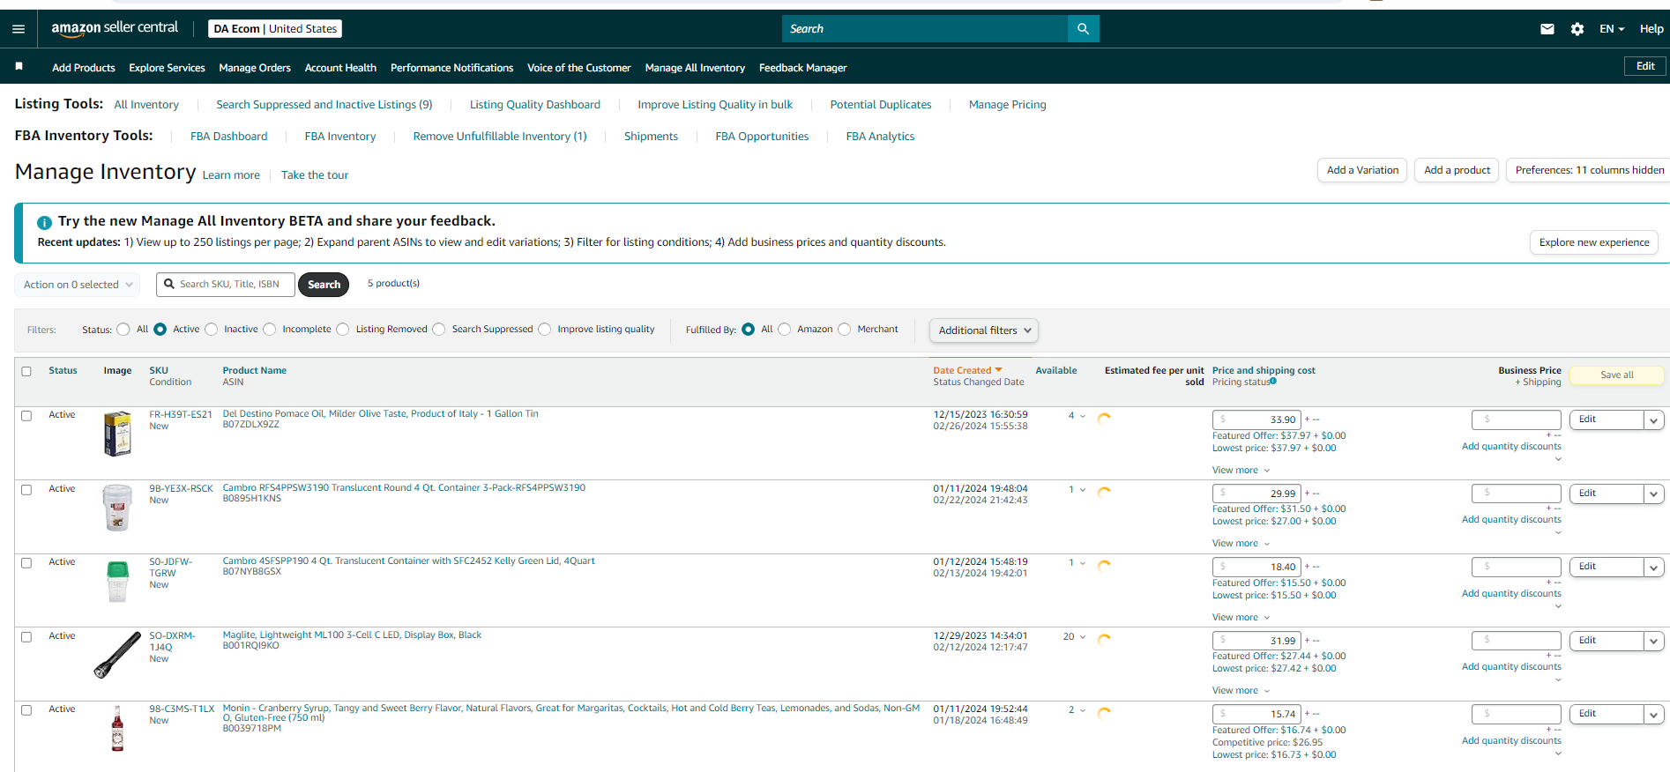Open Feedback Manager in the nav bar
The width and height of the screenshot is (1670, 772).
point(802,68)
